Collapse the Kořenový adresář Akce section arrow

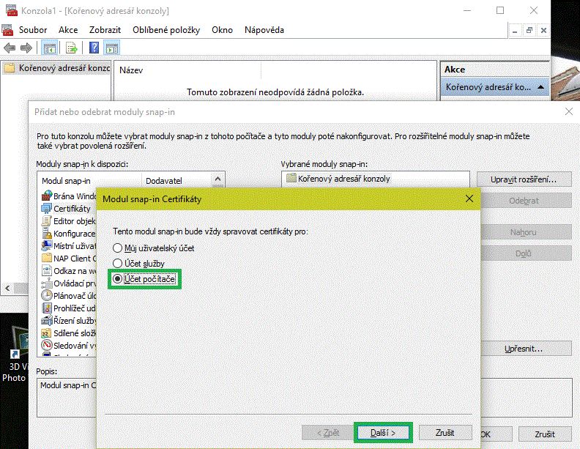[x=540, y=87]
